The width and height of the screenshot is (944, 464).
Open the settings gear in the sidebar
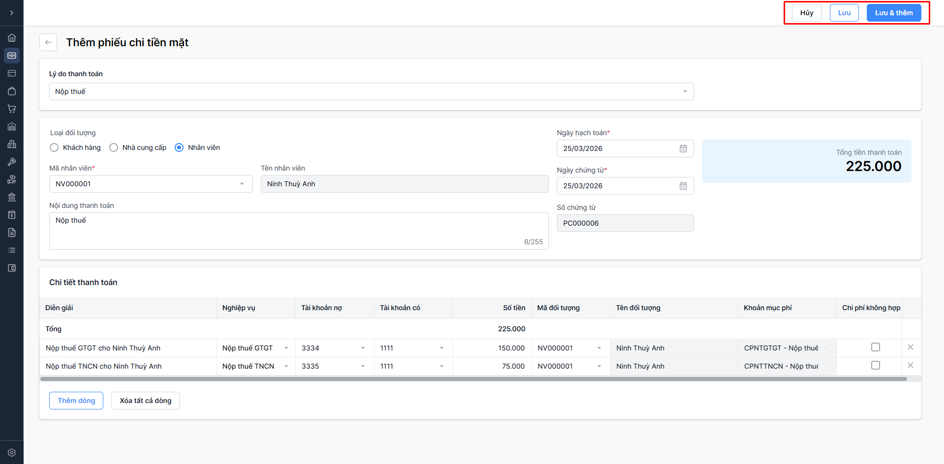pos(12,453)
